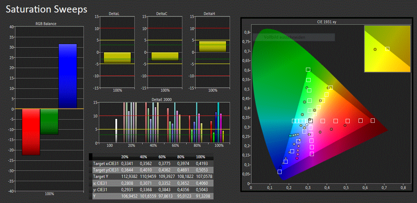Select the cell with value 106,9452
Screen dimensions: 417x203
(130, 196)
